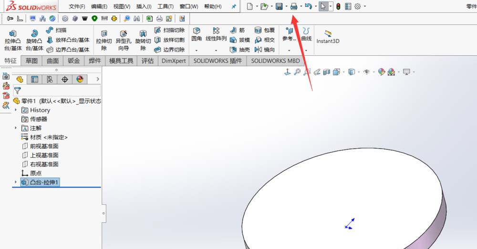Screen dimensions: 477x249
Task: Click the 参考 reference geometry tool
Action: click(x=289, y=34)
